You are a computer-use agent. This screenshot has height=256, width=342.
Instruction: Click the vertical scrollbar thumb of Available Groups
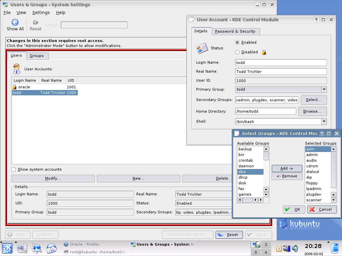pyautogui.click(x=266, y=156)
